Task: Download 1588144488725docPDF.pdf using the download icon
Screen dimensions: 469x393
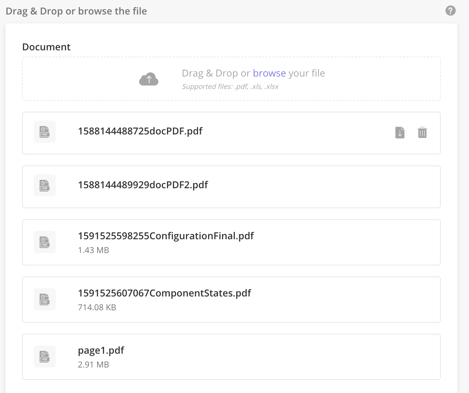Action: (400, 132)
